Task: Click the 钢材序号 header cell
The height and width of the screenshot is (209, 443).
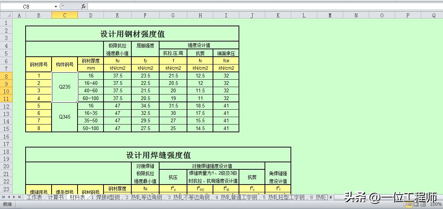Action: (39, 64)
